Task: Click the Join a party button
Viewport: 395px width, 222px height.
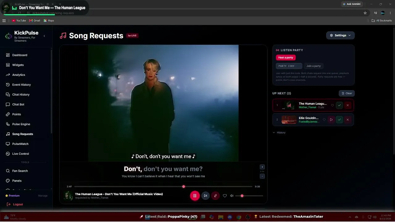Action: coord(314,66)
